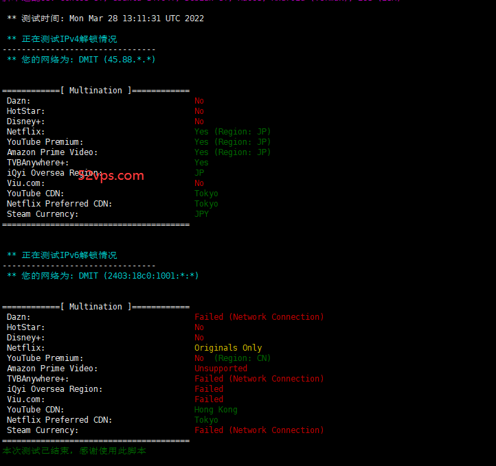Viewport: 496px width, 466px height.
Task: Click the IPv6 YouTube CDN: label
Action: tap(36, 410)
